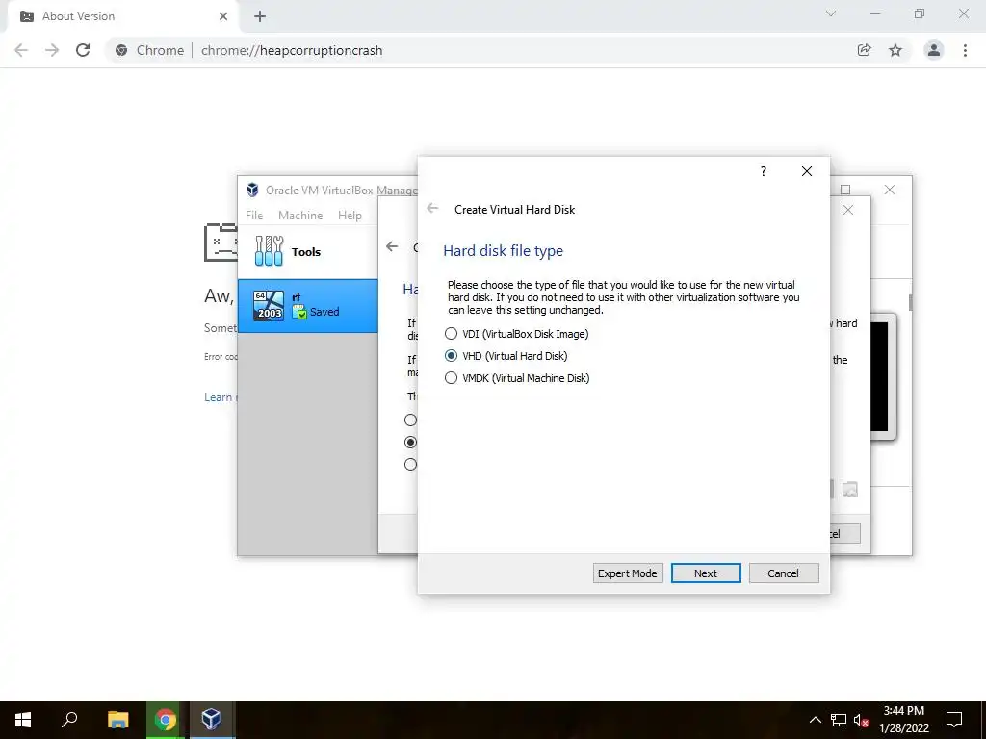
Task: Cancel the Create Virtual Hard Disk dialog
Action: tap(784, 573)
